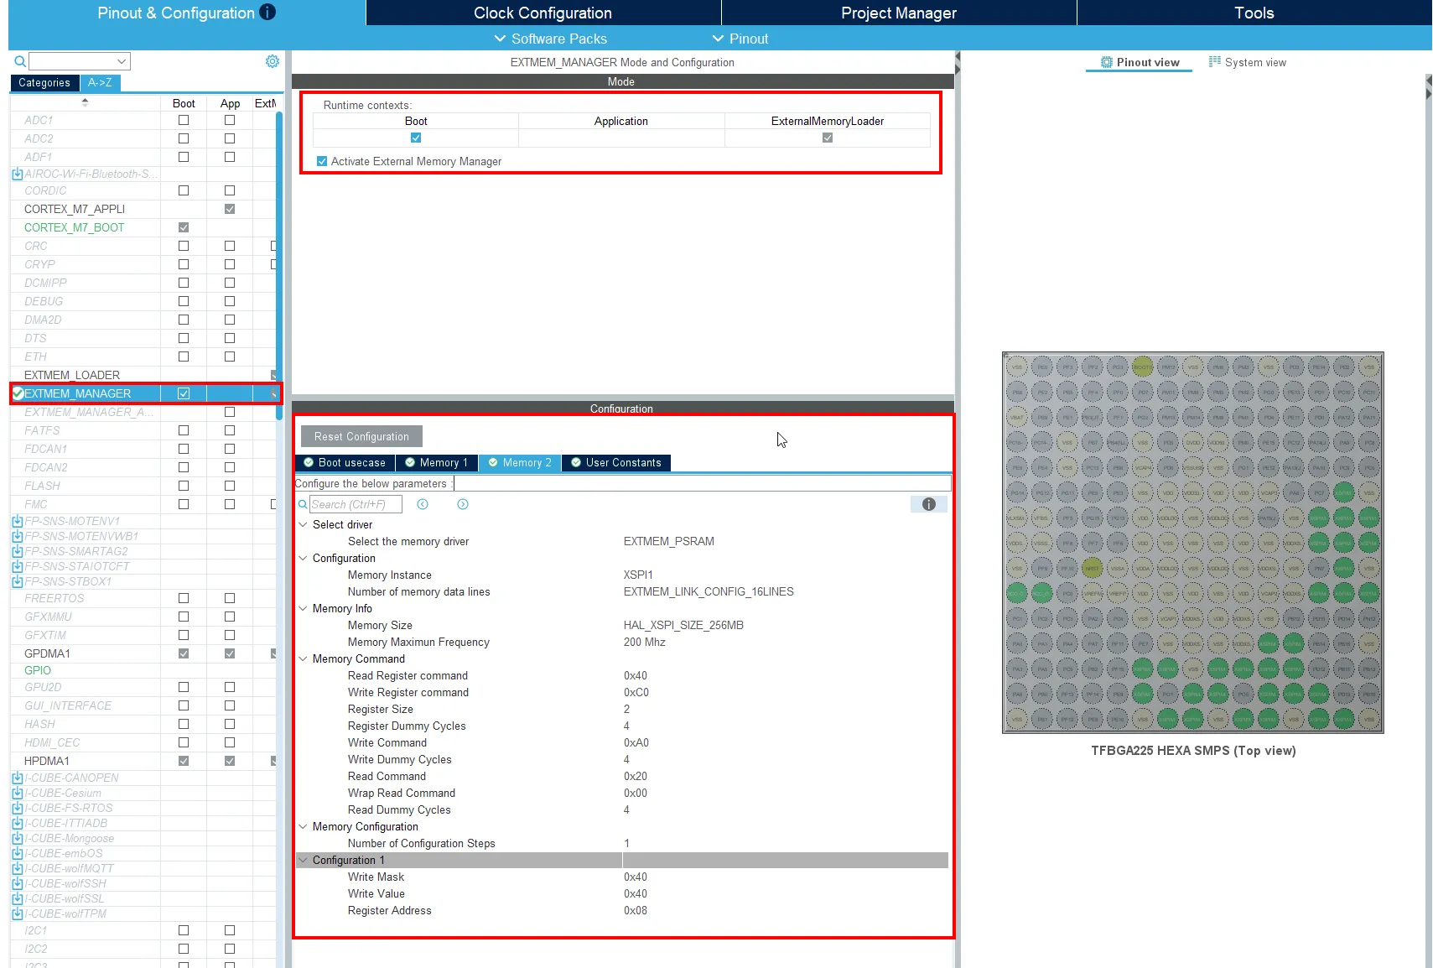Viewport: 1433px width, 968px height.
Task: Click the download icon beside I-CUBE-embOS
Action: coord(17,853)
